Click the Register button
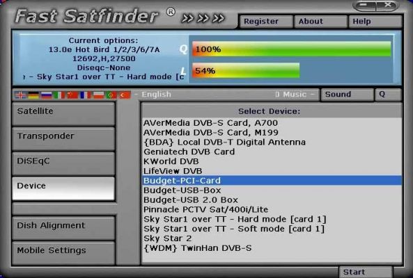The height and width of the screenshot is (278, 413). point(266,22)
